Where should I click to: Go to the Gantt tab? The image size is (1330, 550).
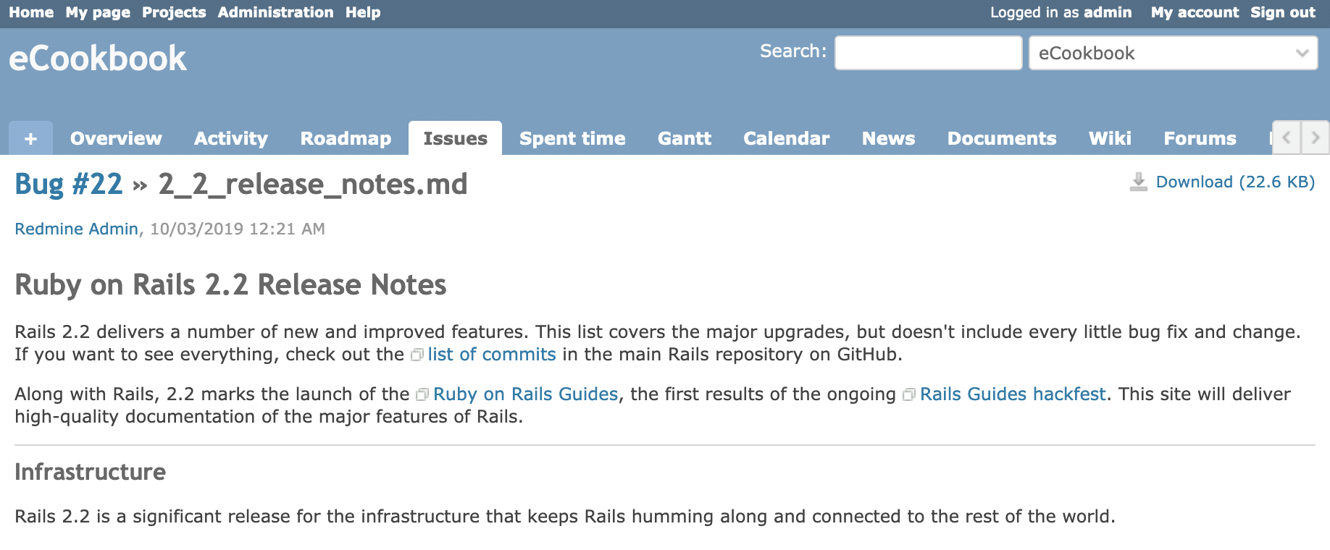[684, 138]
